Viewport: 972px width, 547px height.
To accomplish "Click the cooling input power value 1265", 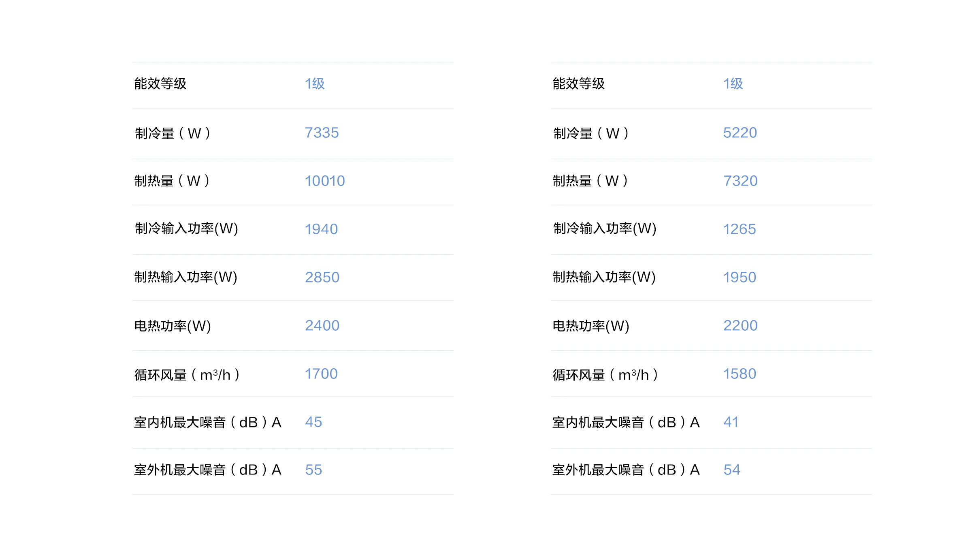I will click(x=739, y=229).
